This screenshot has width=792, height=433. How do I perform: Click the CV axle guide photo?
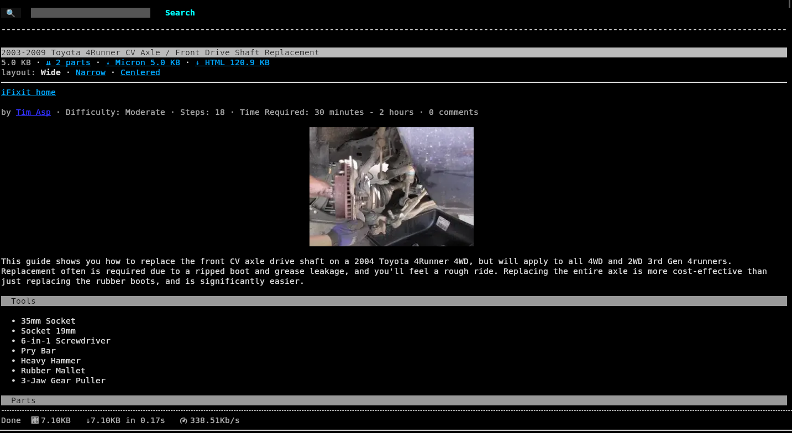click(x=391, y=187)
